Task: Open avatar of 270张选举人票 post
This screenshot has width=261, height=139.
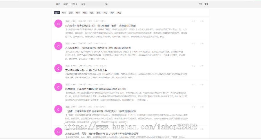Action: 58,68
